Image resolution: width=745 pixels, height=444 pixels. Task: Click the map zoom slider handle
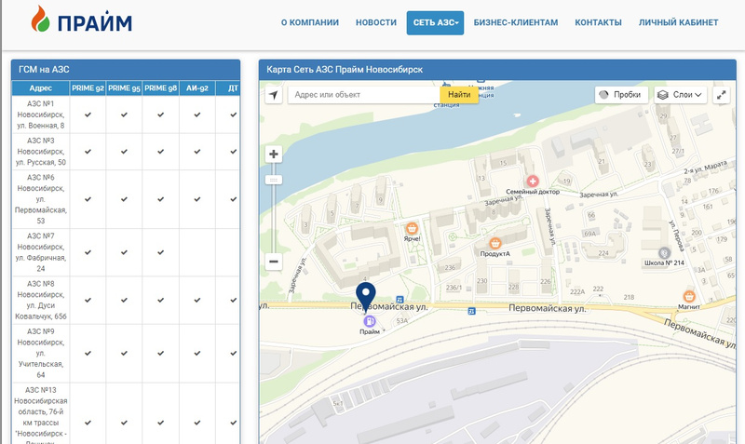pyautogui.click(x=274, y=180)
